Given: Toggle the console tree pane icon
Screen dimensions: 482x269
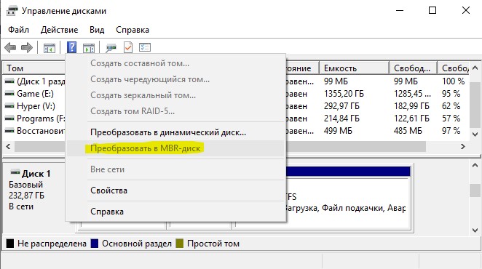Looking at the screenshot, I should tap(50, 48).
